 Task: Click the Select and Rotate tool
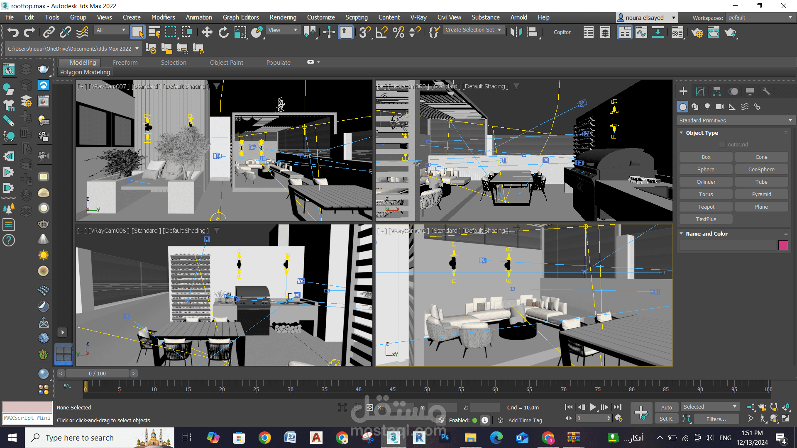coord(224,32)
